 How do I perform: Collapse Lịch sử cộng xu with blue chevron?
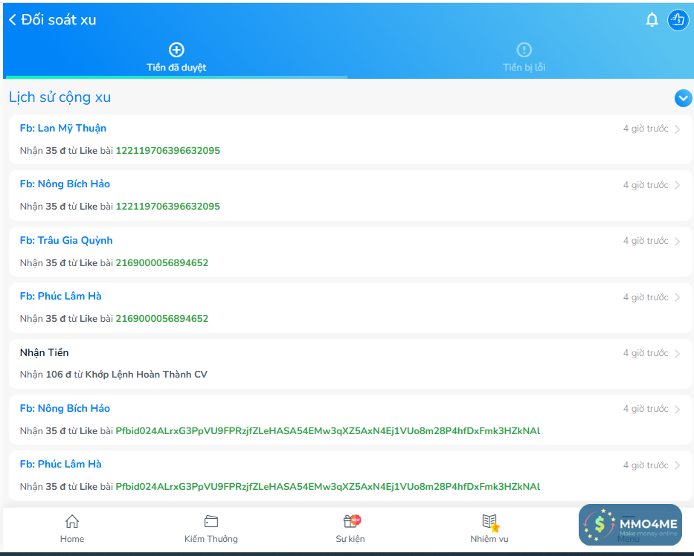point(683,98)
